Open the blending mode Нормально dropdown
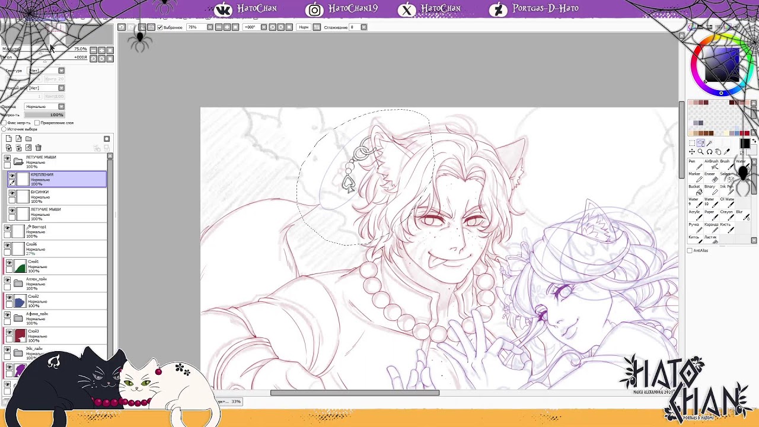This screenshot has width=759, height=427. tap(61, 107)
